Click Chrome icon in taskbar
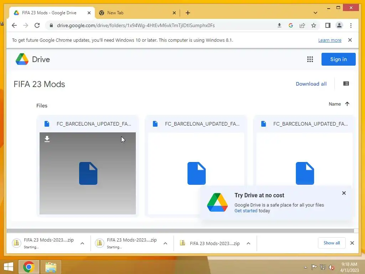 (29, 267)
